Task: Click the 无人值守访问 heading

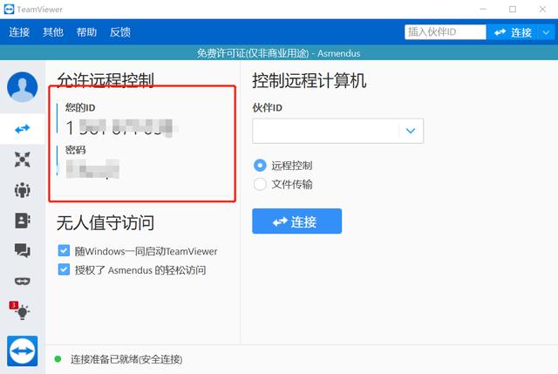Action: [x=105, y=223]
